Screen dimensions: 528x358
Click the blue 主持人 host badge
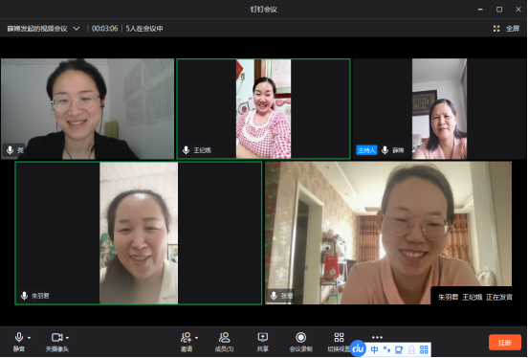(366, 150)
